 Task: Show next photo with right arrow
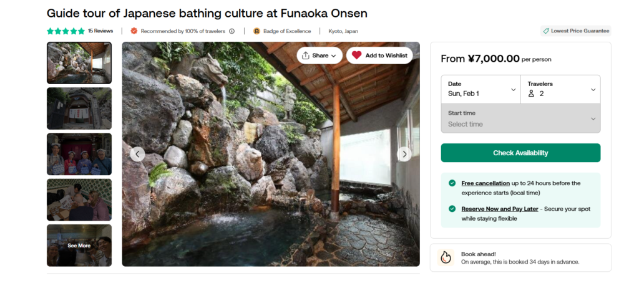coord(404,154)
